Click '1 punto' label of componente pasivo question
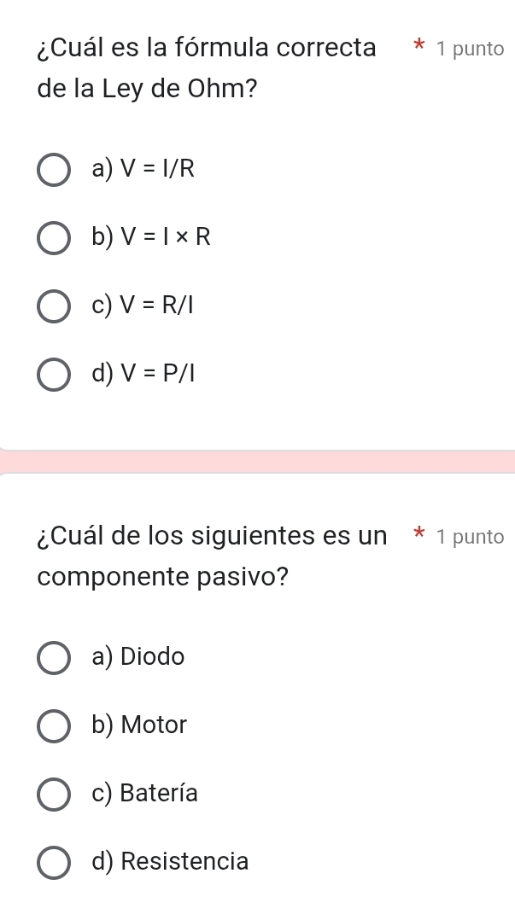The width and height of the screenshot is (515, 920). tap(469, 538)
